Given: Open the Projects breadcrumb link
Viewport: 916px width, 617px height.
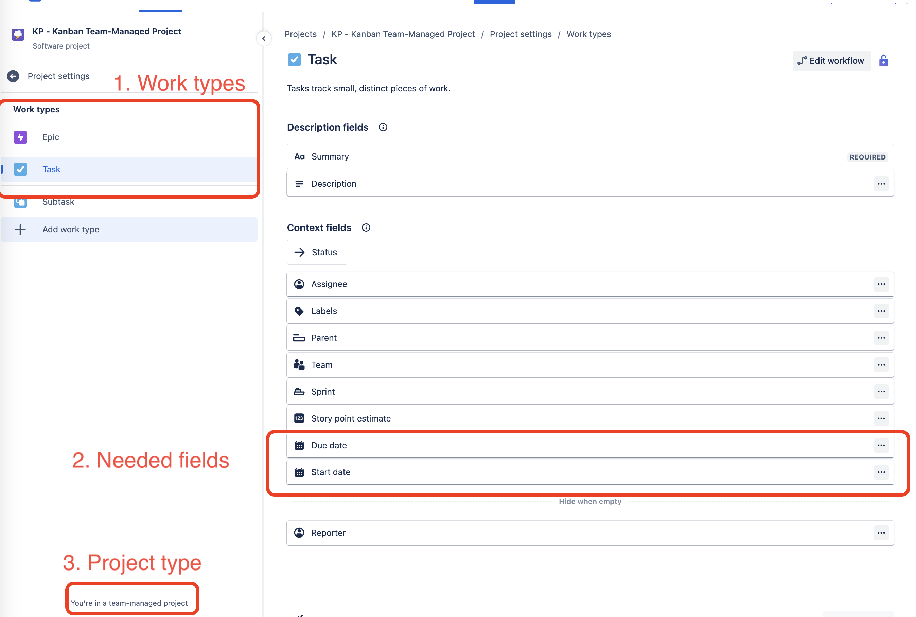Looking at the screenshot, I should [300, 34].
